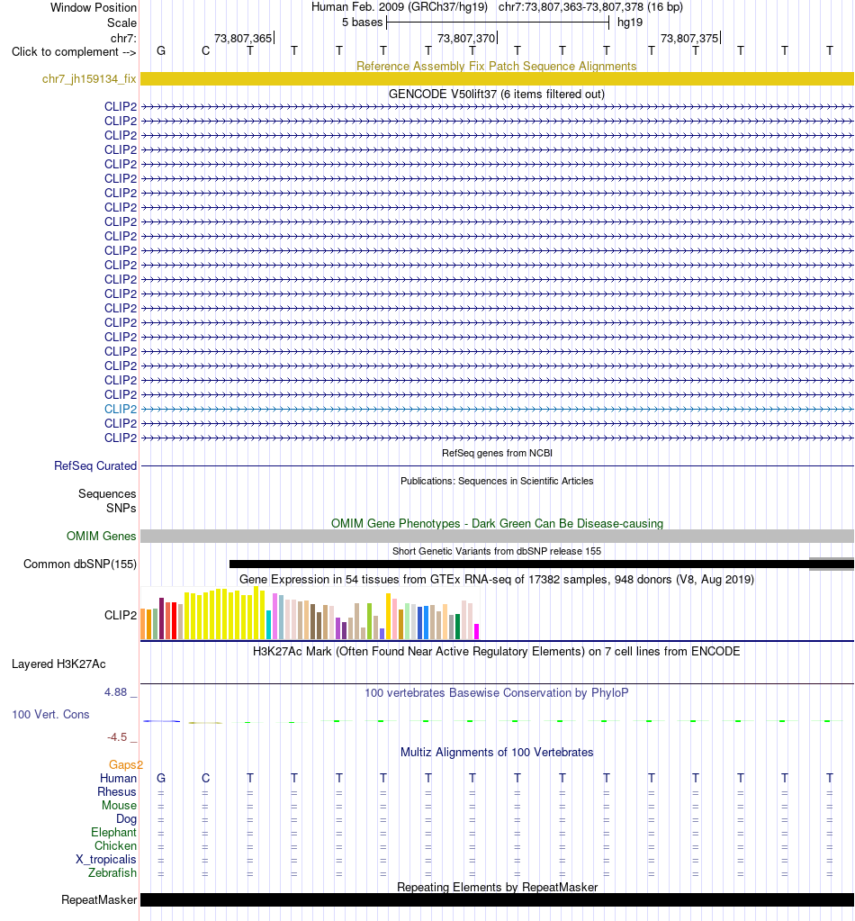Click the Sequences track label
Image resolution: width=855 pixels, height=921 pixels.
pos(107,493)
